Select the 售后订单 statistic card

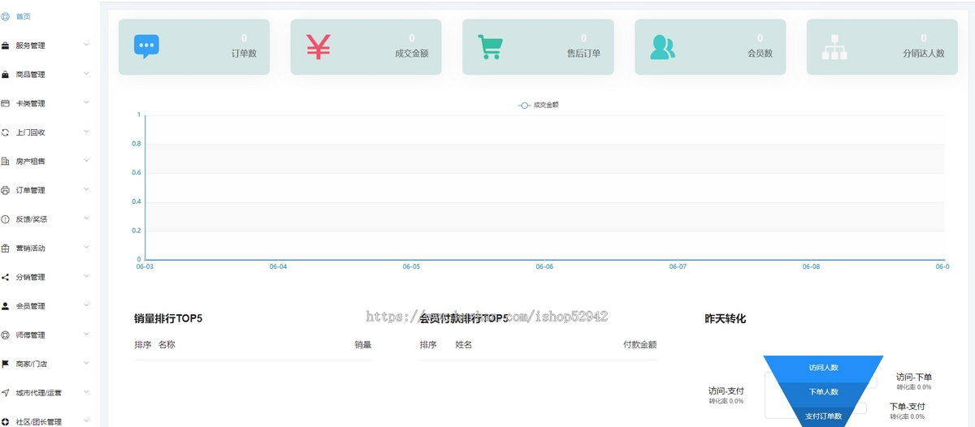pos(538,47)
